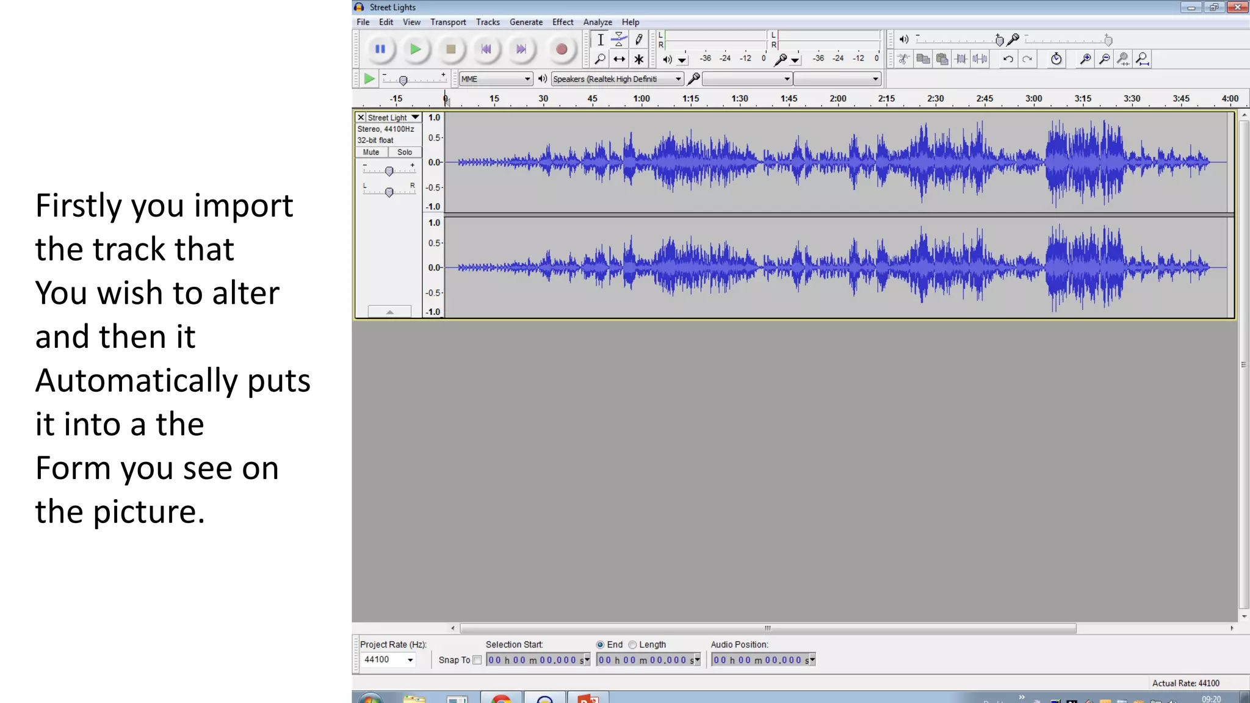Select the Length radio button

point(632,644)
